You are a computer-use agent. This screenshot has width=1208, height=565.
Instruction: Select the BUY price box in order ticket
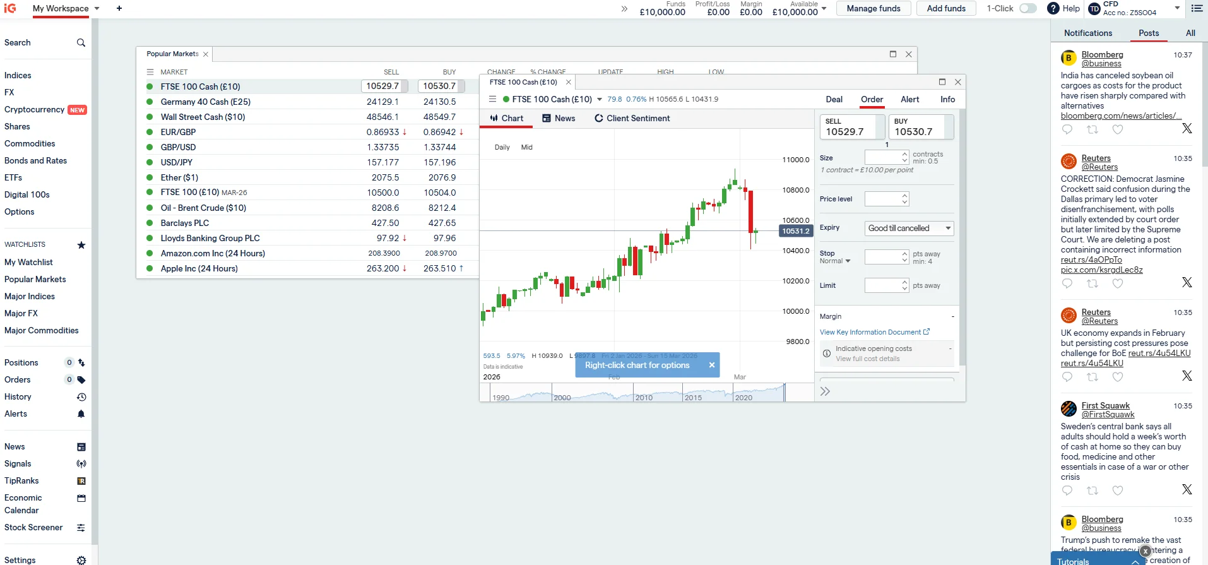tap(921, 127)
